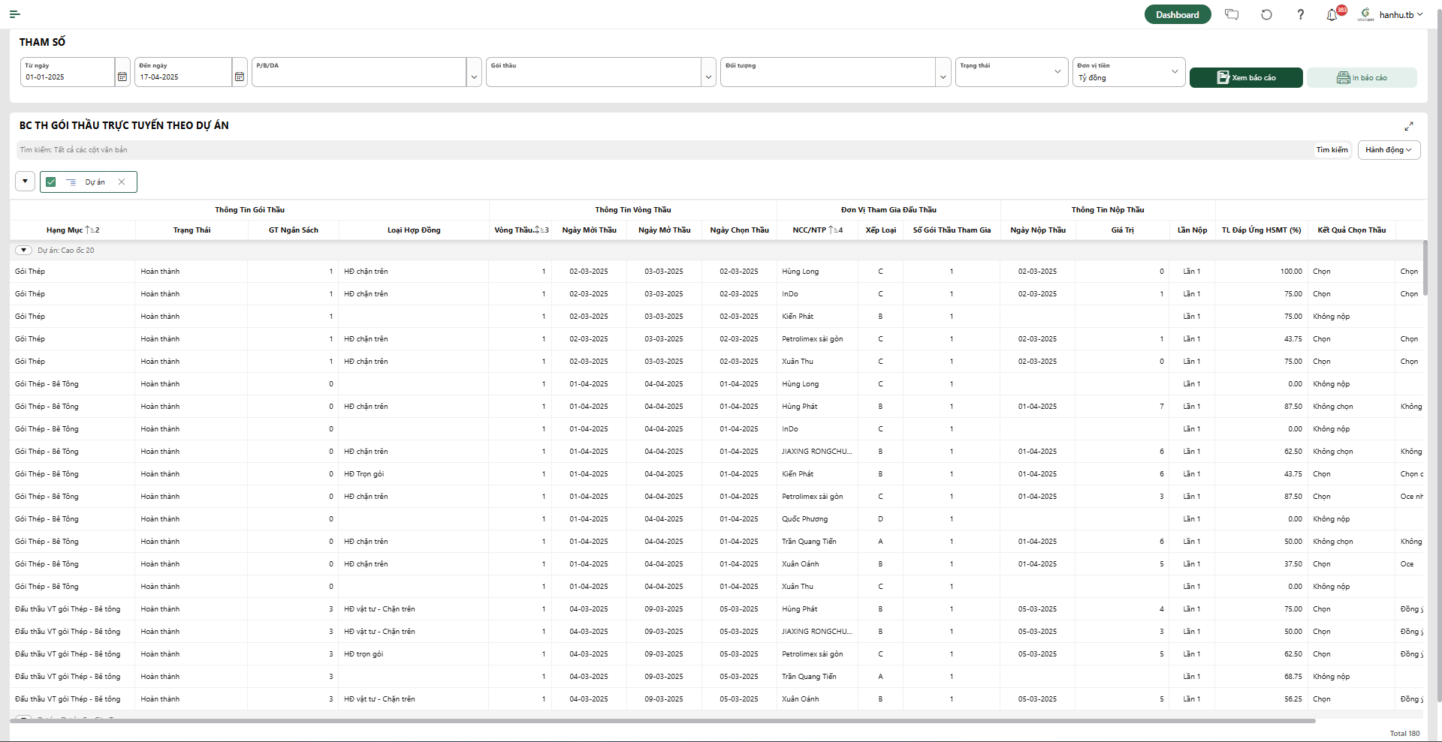
Task: Click the Total 180 footer text
Action: pyautogui.click(x=1404, y=734)
